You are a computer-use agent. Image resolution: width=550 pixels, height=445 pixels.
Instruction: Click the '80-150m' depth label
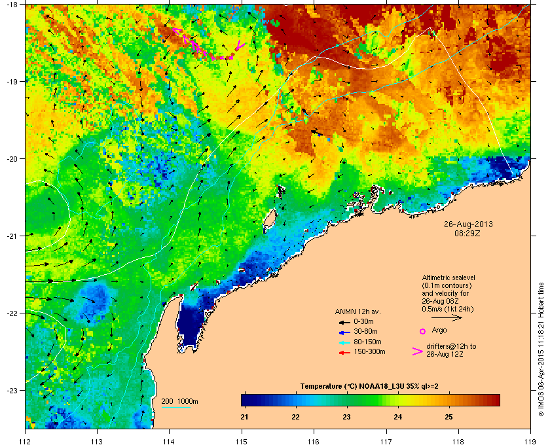367,342
